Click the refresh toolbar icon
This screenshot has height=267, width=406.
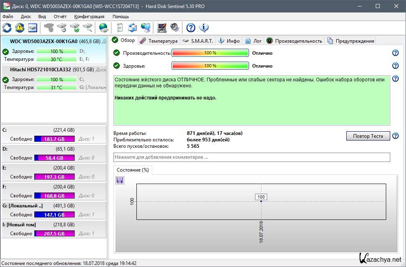(7, 28)
